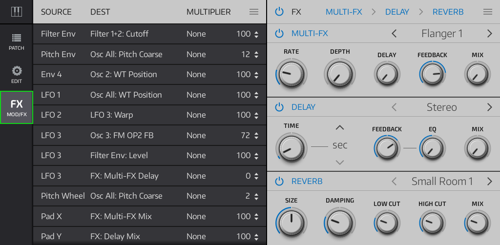The image size is (500, 245).
Task: Select previous reverb type before Small Room 1
Action: click(394, 181)
